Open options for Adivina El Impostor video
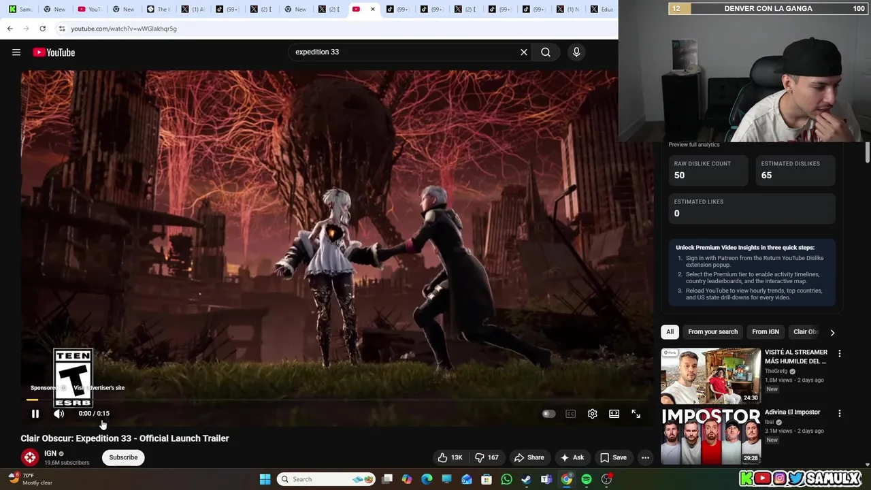The image size is (871, 490). point(839,413)
